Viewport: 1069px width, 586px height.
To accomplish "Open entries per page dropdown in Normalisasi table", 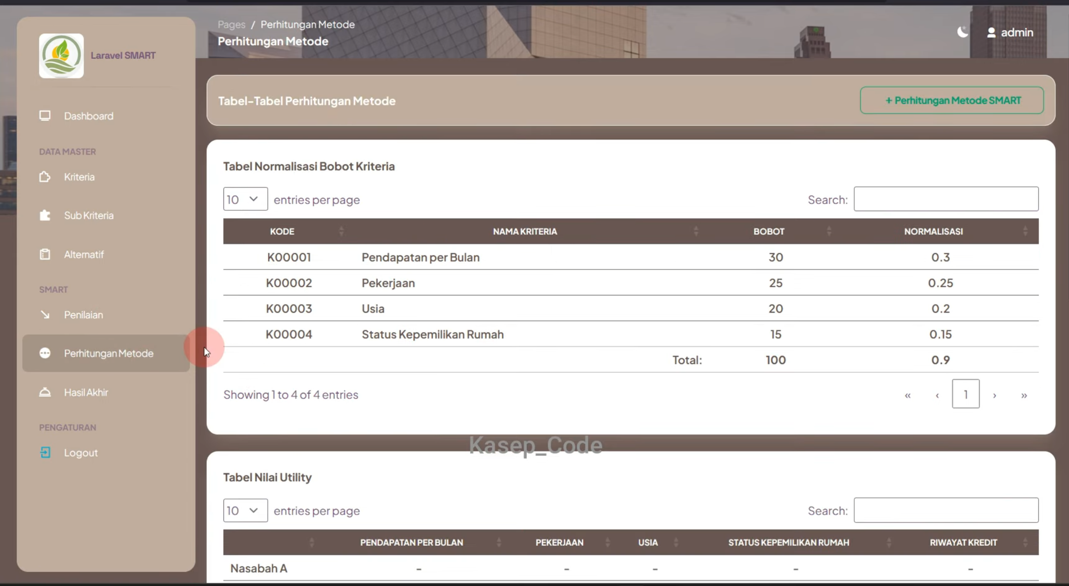I will point(245,199).
